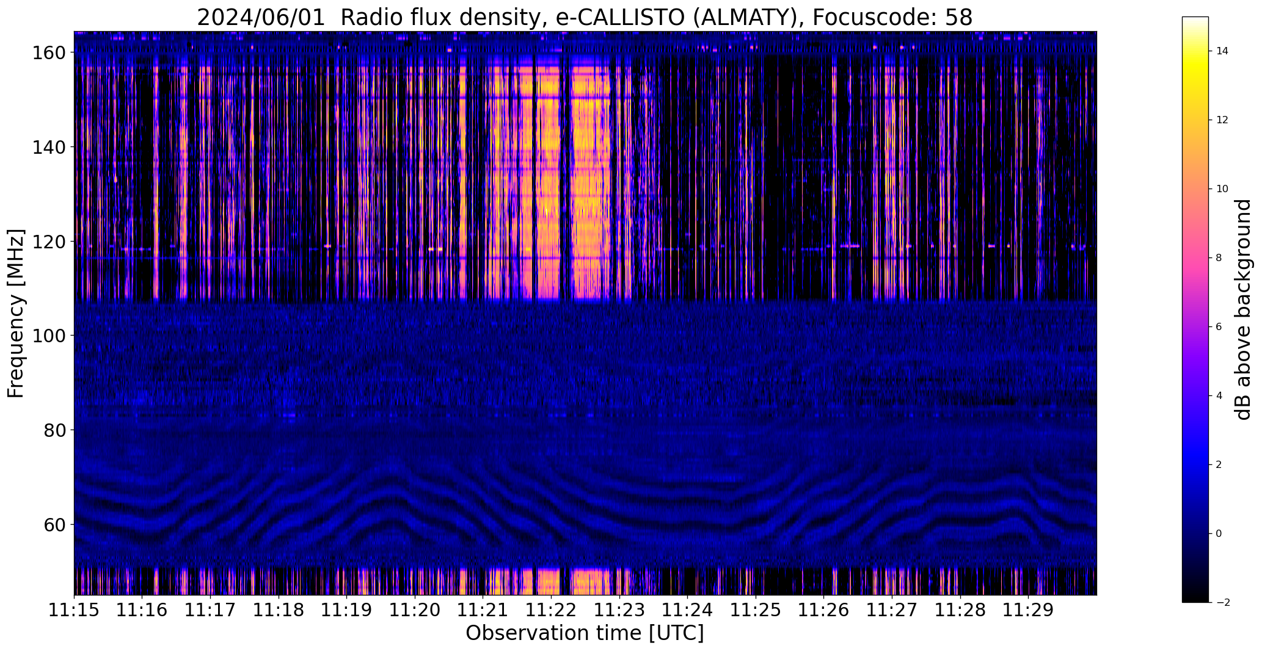The image size is (1262, 651).
Task: Click the 11:26 time tick label
Action: (823, 610)
